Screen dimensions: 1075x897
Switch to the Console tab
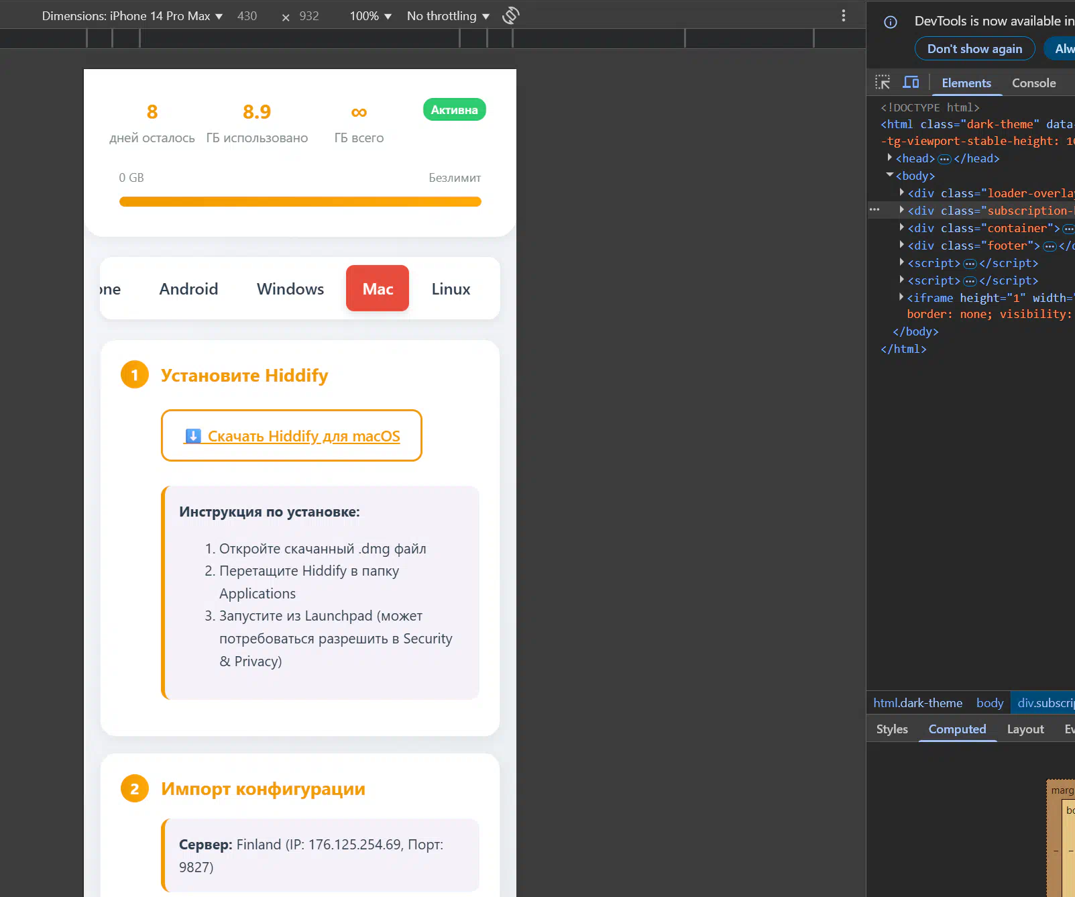click(1033, 83)
